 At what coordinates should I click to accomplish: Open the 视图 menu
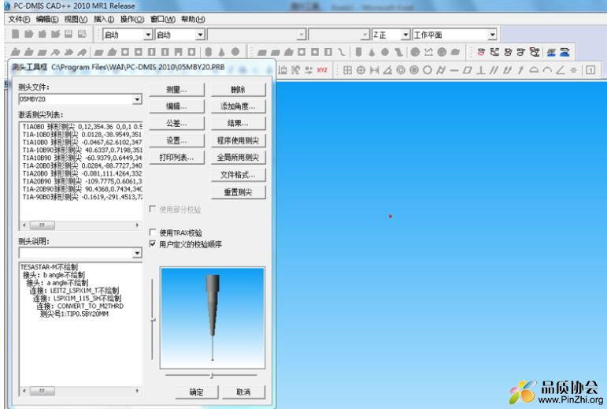coord(76,19)
